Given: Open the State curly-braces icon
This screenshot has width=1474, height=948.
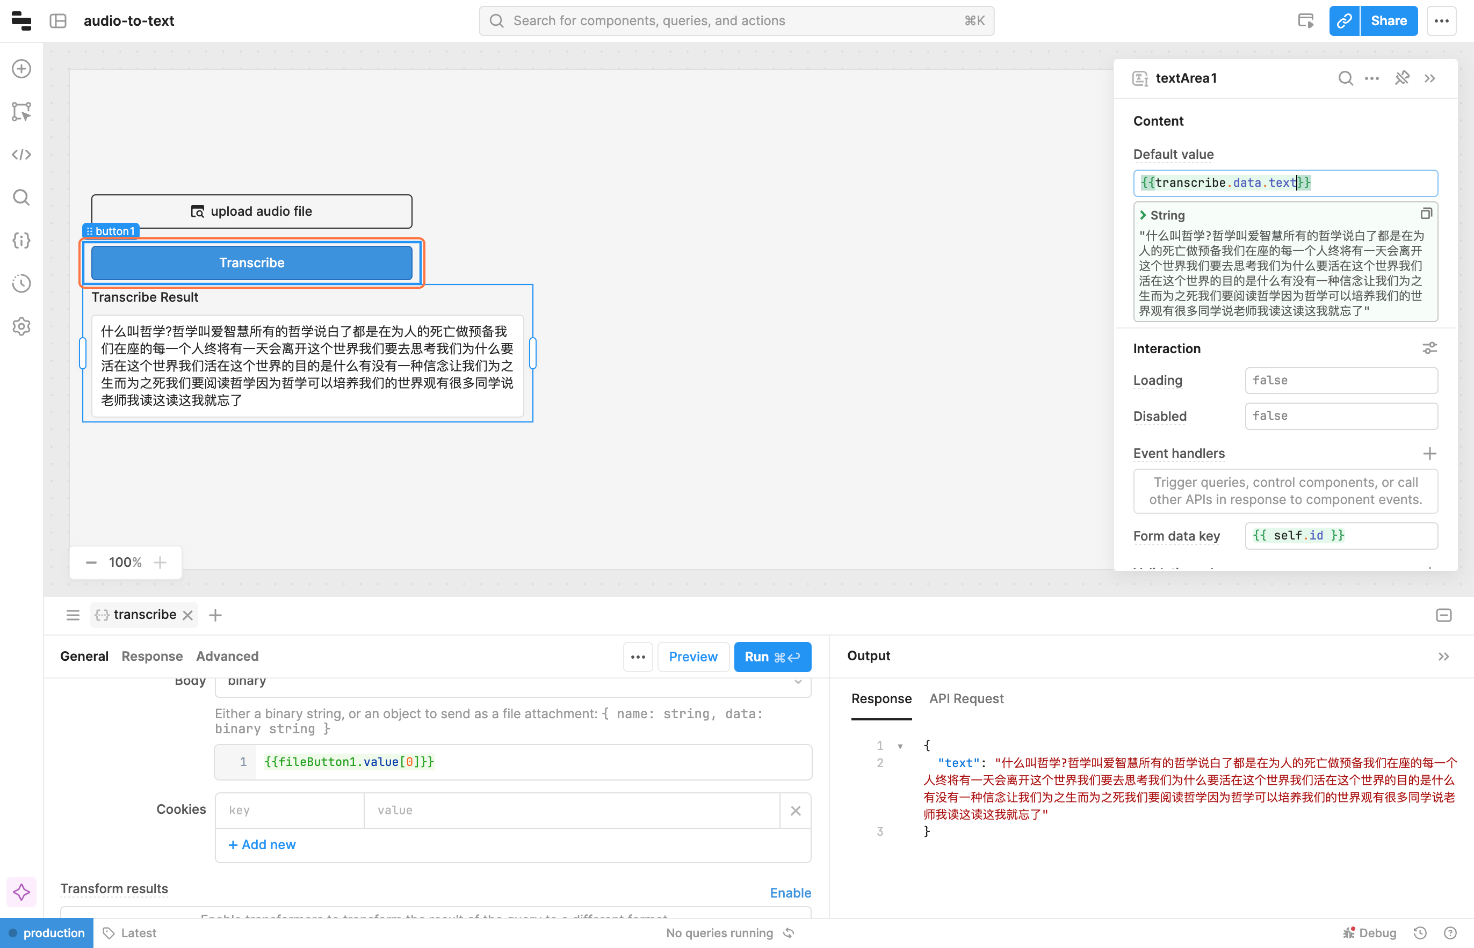Looking at the screenshot, I should click(21, 240).
